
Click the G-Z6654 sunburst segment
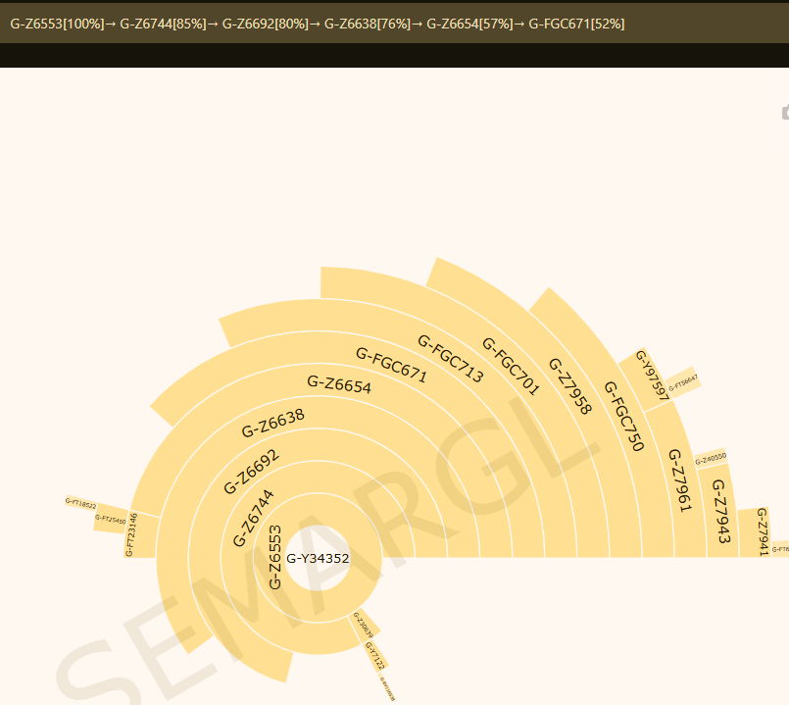coord(339,385)
